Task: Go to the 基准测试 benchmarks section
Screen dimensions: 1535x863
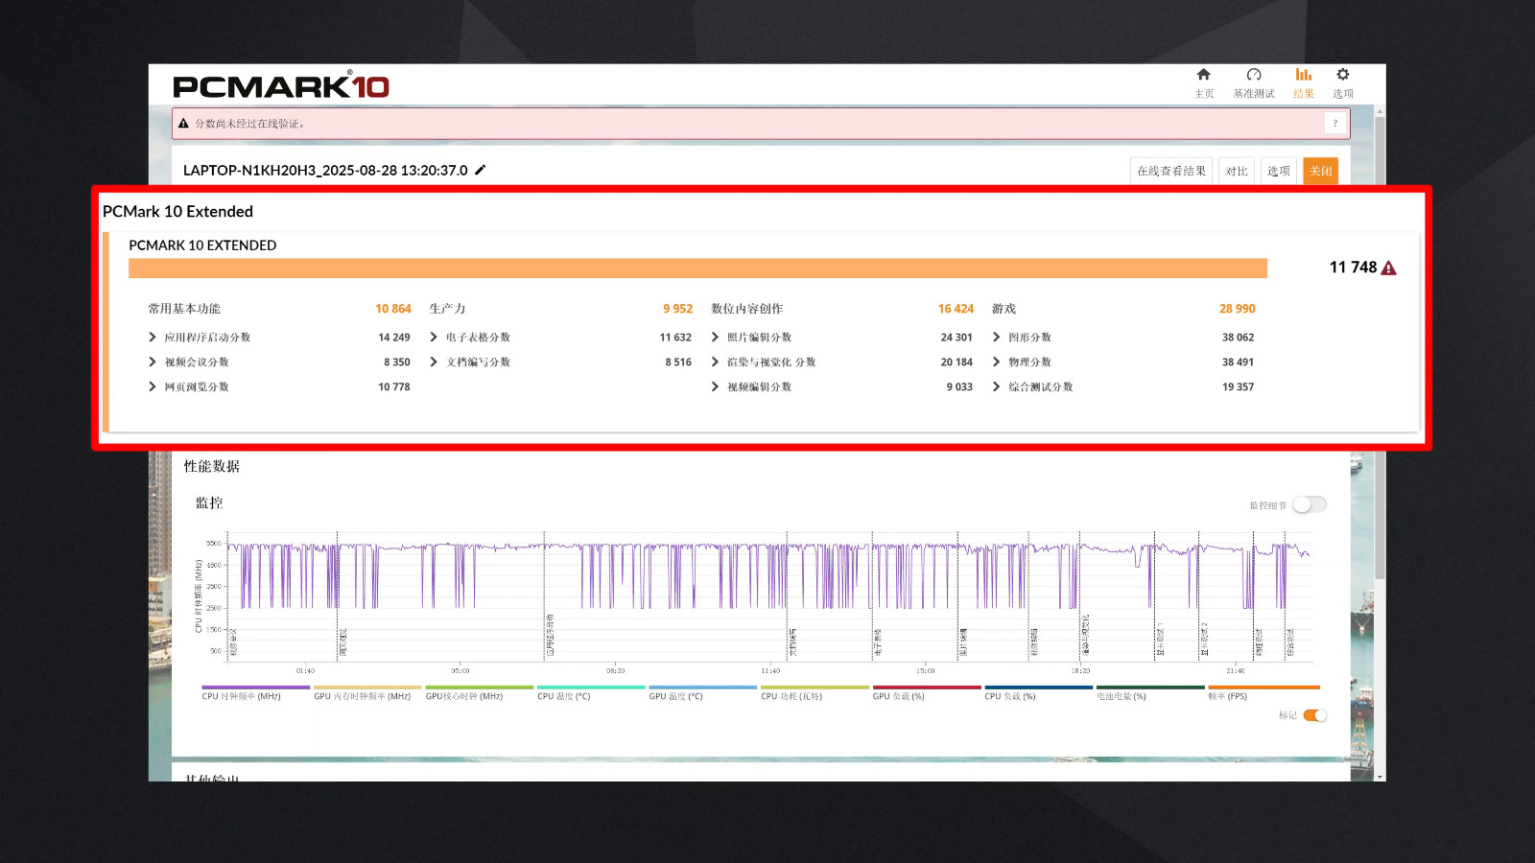Action: click(x=1253, y=82)
